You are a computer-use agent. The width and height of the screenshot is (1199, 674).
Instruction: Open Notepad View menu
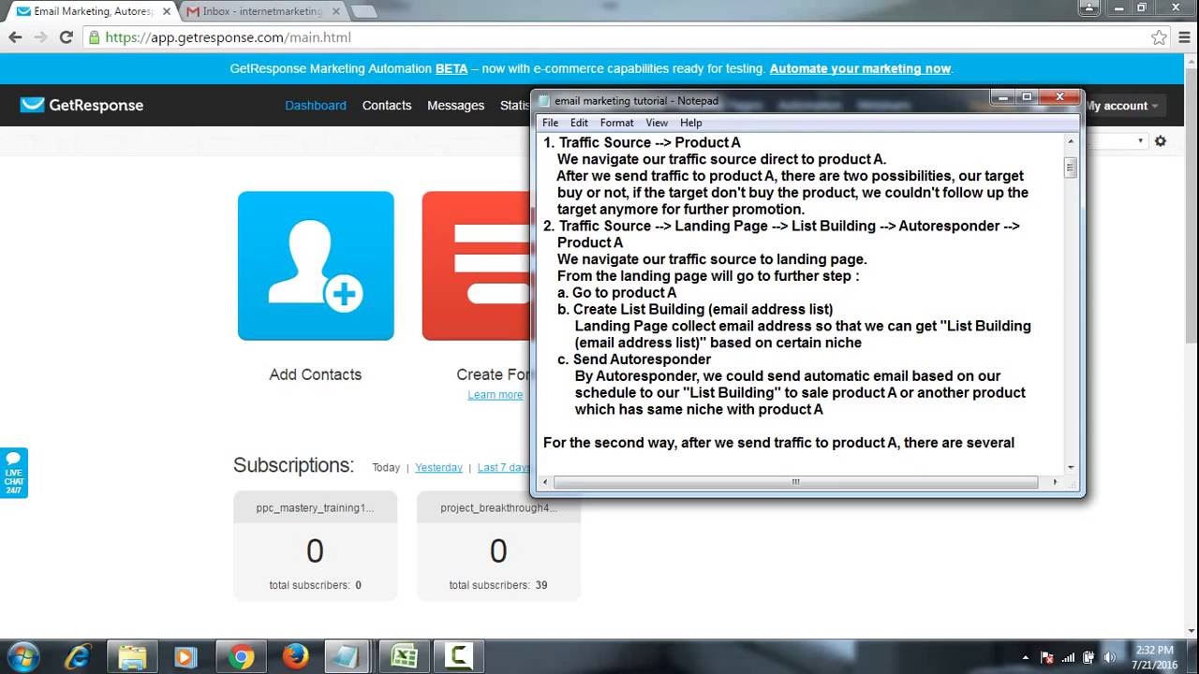(657, 123)
